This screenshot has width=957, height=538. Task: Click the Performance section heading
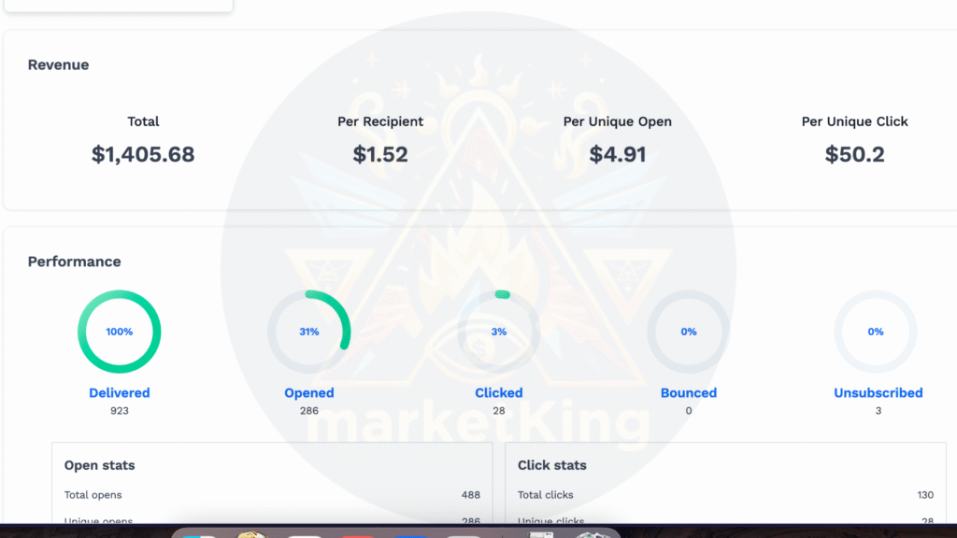pyautogui.click(x=75, y=262)
